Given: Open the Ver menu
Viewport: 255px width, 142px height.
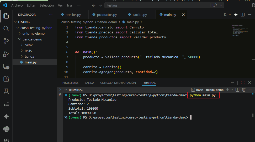Looking at the screenshot, I should [60, 5].
